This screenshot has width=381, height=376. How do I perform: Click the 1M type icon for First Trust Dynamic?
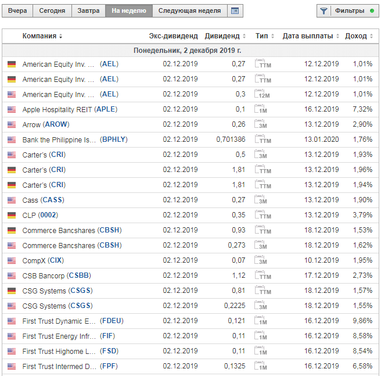coord(263,321)
